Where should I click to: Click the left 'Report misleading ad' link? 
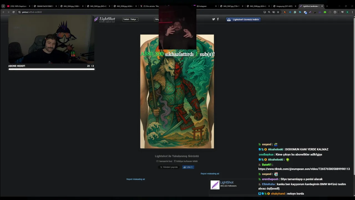pyautogui.click(x=136, y=179)
